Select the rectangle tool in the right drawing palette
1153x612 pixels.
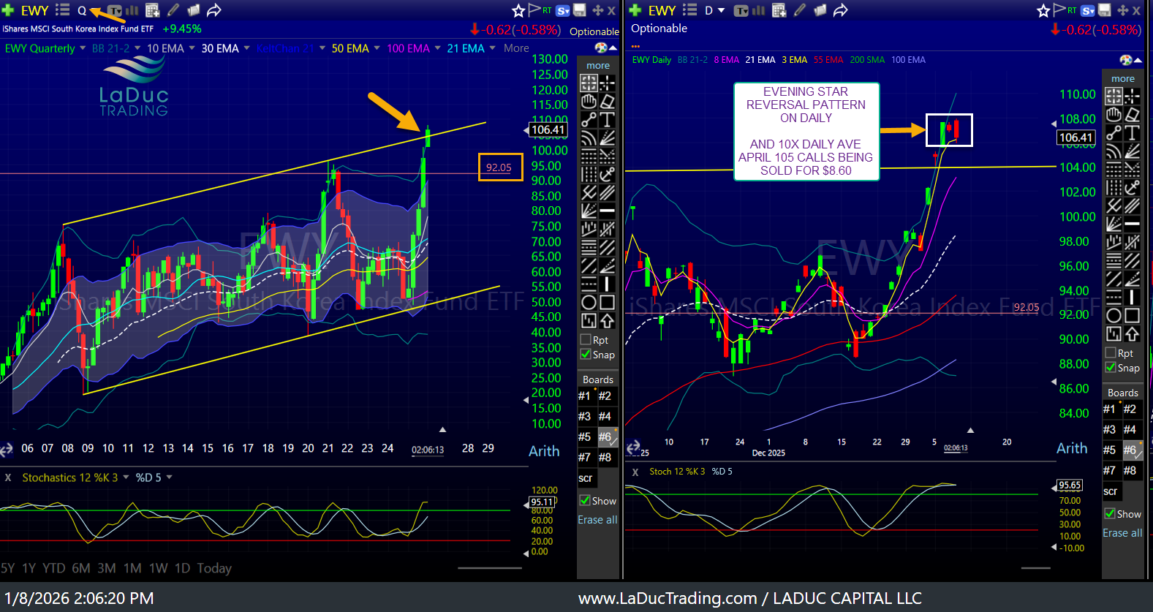point(1132,315)
